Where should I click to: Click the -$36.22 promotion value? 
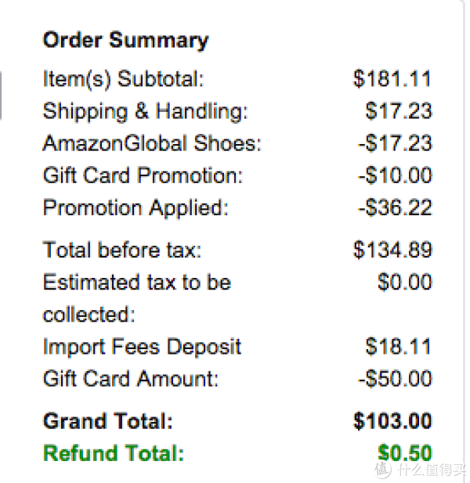(x=395, y=207)
